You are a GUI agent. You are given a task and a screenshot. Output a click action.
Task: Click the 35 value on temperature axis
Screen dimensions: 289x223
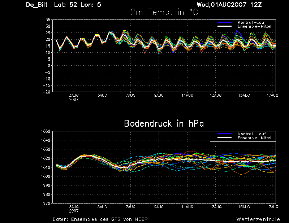pyautogui.click(x=48, y=20)
